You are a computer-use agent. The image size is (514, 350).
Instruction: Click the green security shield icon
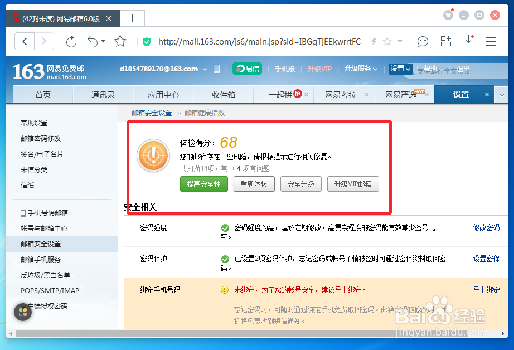(x=147, y=42)
